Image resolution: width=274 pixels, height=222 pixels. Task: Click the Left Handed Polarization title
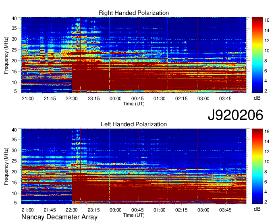tap(134, 124)
